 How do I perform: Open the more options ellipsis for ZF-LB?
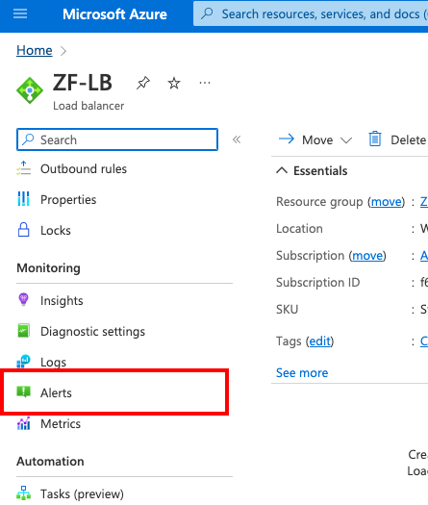point(205,83)
